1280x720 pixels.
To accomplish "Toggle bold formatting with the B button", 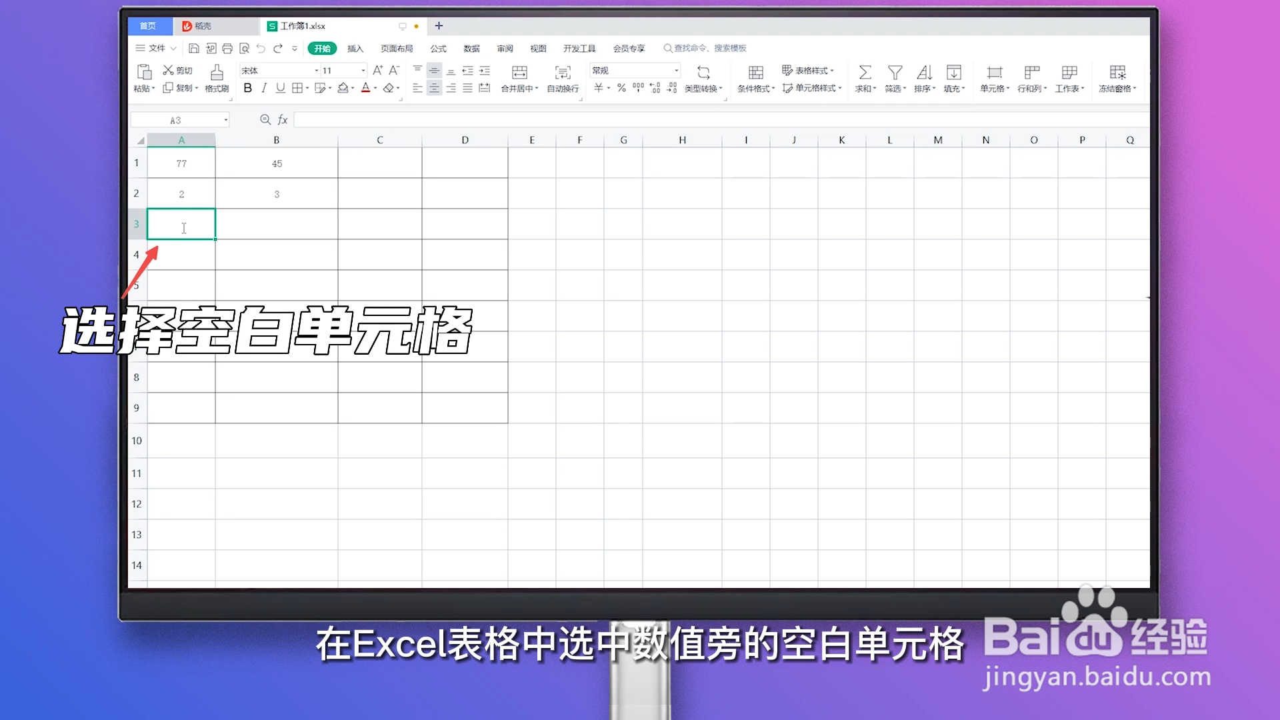I will pyautogui.click(x=247, y=87).
